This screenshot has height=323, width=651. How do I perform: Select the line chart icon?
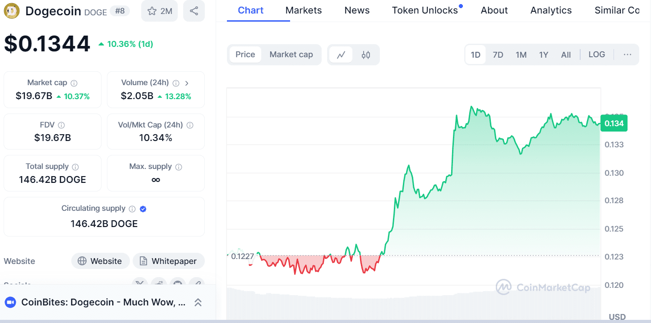point(341,55)
